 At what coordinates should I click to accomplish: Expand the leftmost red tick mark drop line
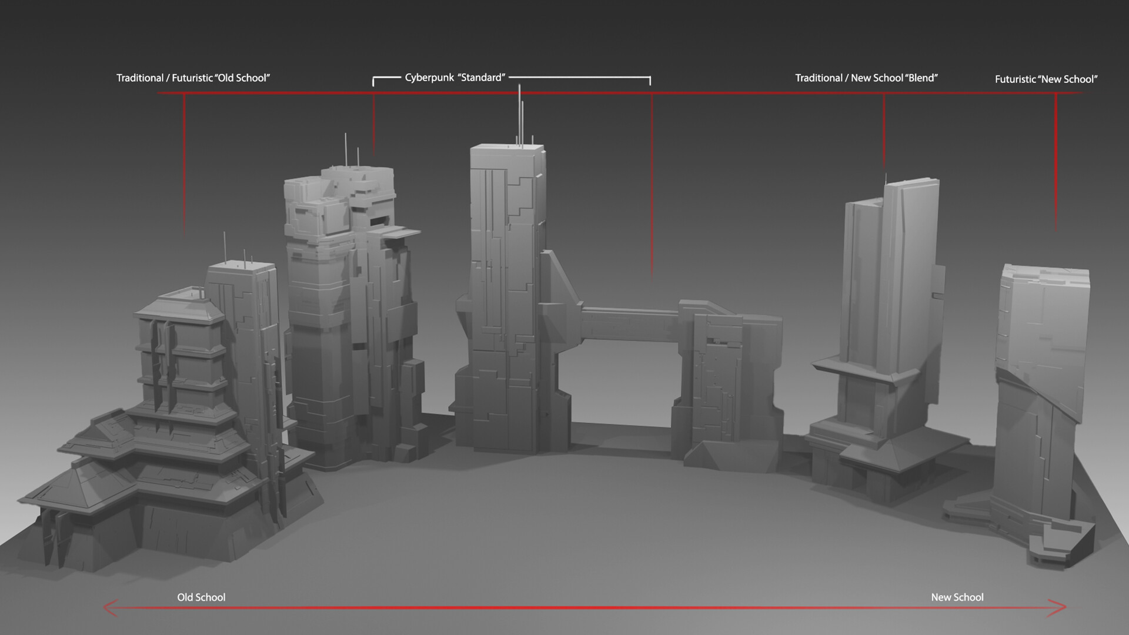(183, 165)
